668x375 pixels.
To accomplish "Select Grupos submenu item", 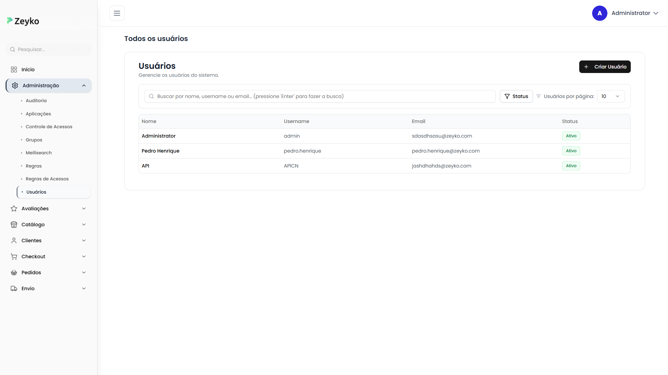I will point(34,140).
